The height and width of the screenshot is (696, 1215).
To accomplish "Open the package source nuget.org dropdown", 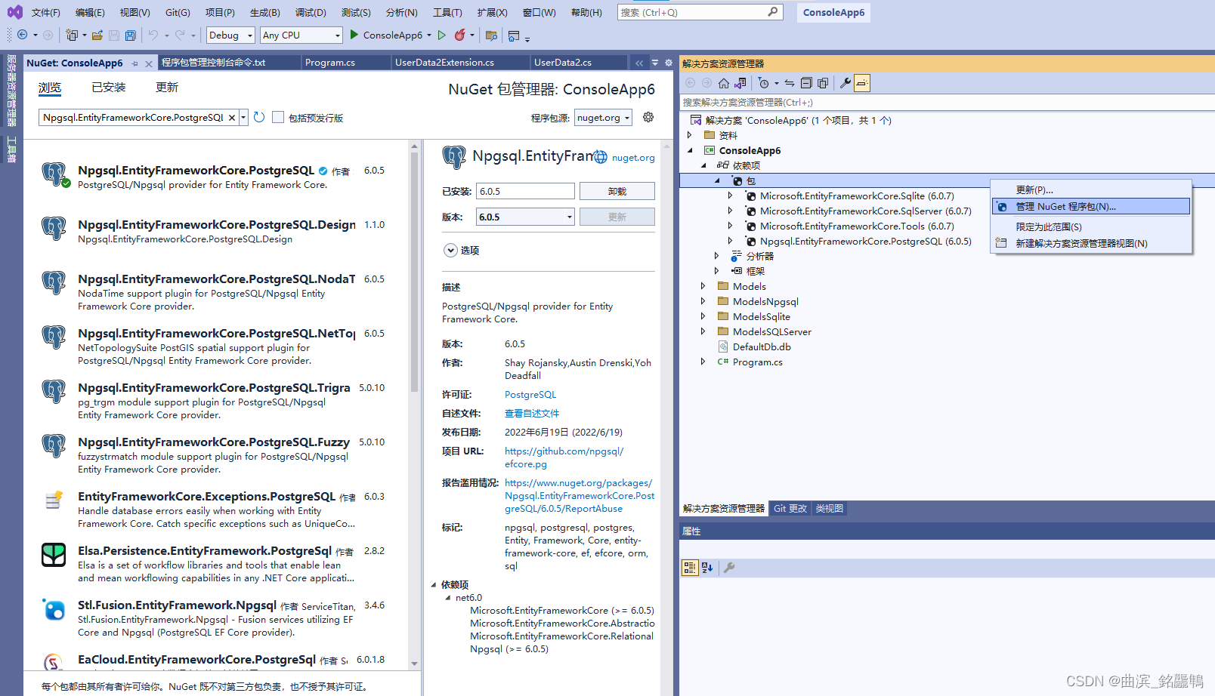I will [x=603, y=118].
